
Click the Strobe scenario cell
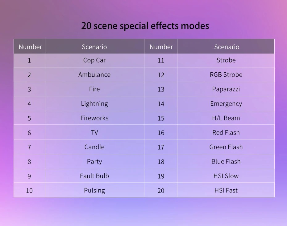(x=226, y=60)
